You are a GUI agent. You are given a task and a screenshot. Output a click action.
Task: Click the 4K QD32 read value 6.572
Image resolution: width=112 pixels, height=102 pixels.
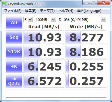[44, 81]
